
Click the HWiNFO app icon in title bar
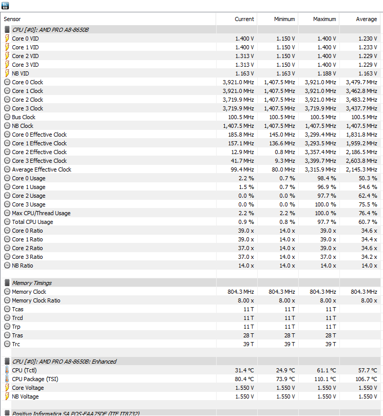(5, 5)
